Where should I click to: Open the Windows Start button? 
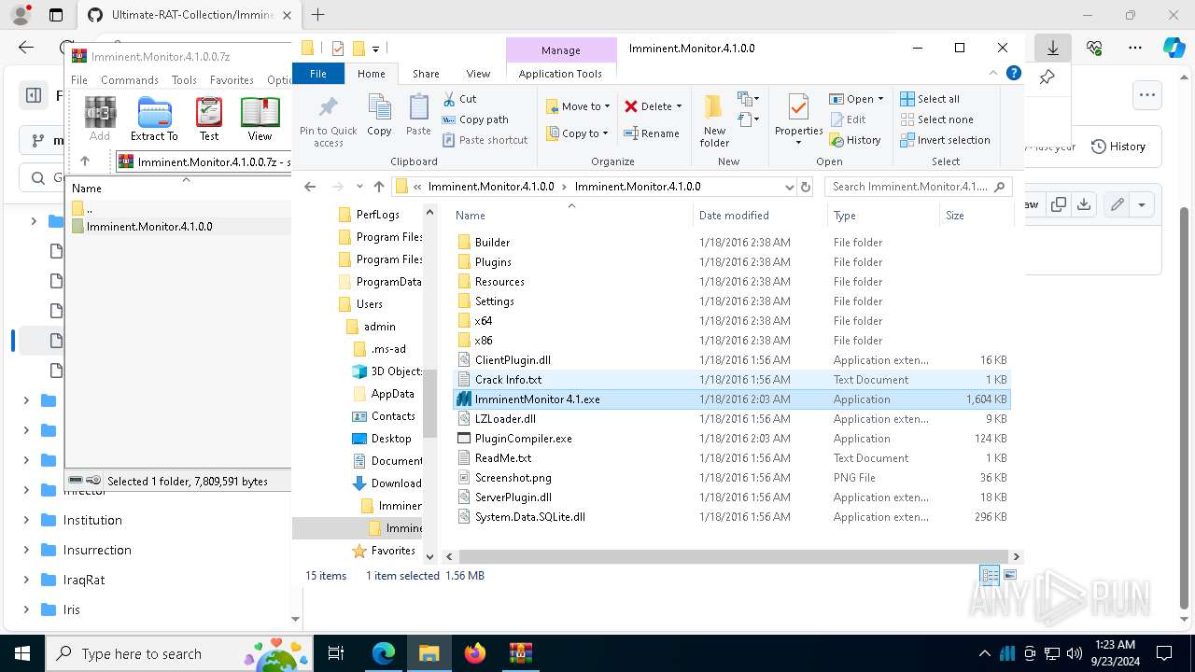coord(21,653)
